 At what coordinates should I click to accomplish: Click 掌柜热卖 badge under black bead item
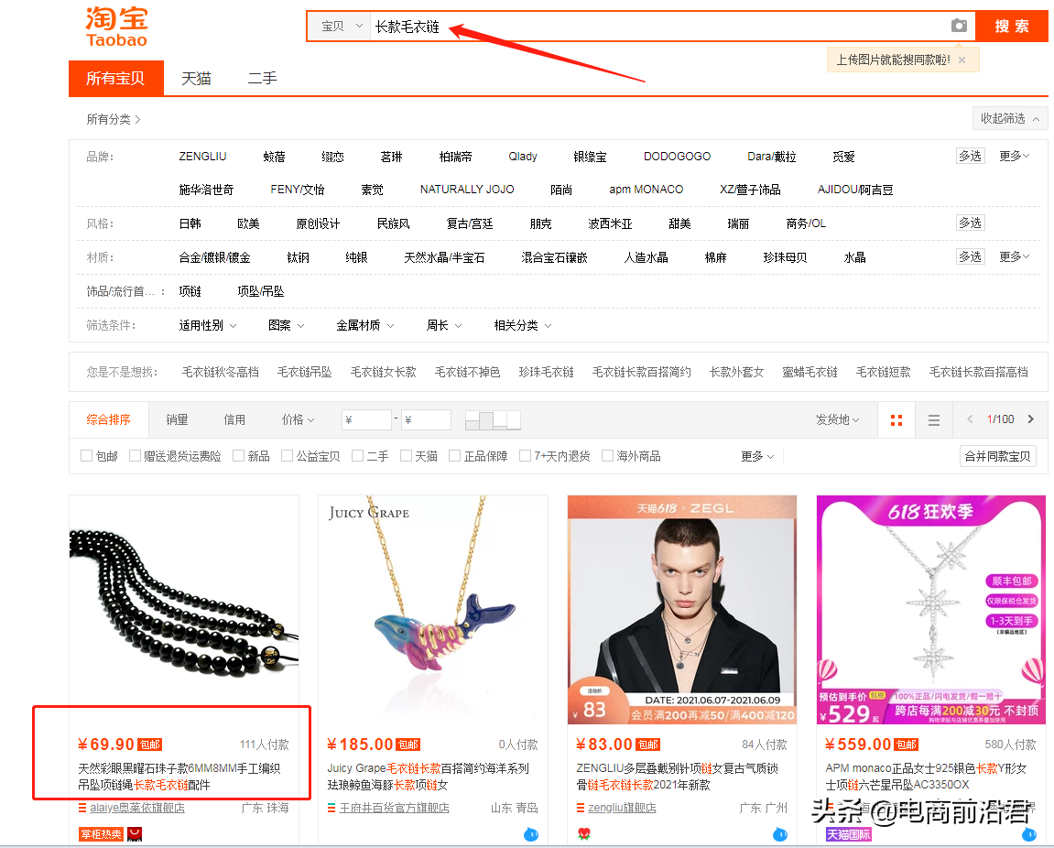pyautogui.click(x=101, y=834)
